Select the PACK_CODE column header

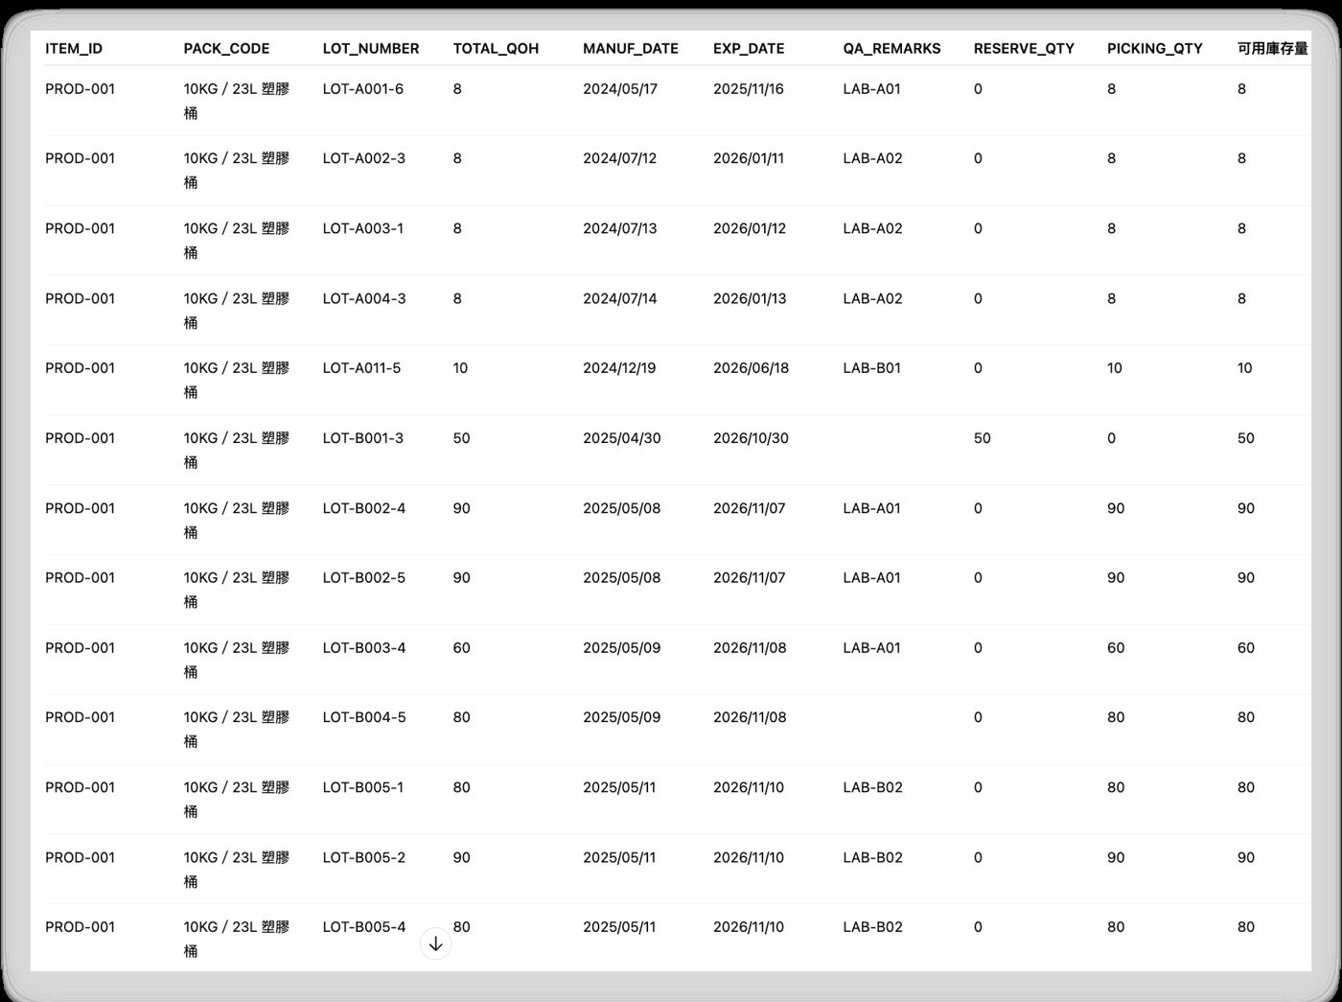(226, 49)
